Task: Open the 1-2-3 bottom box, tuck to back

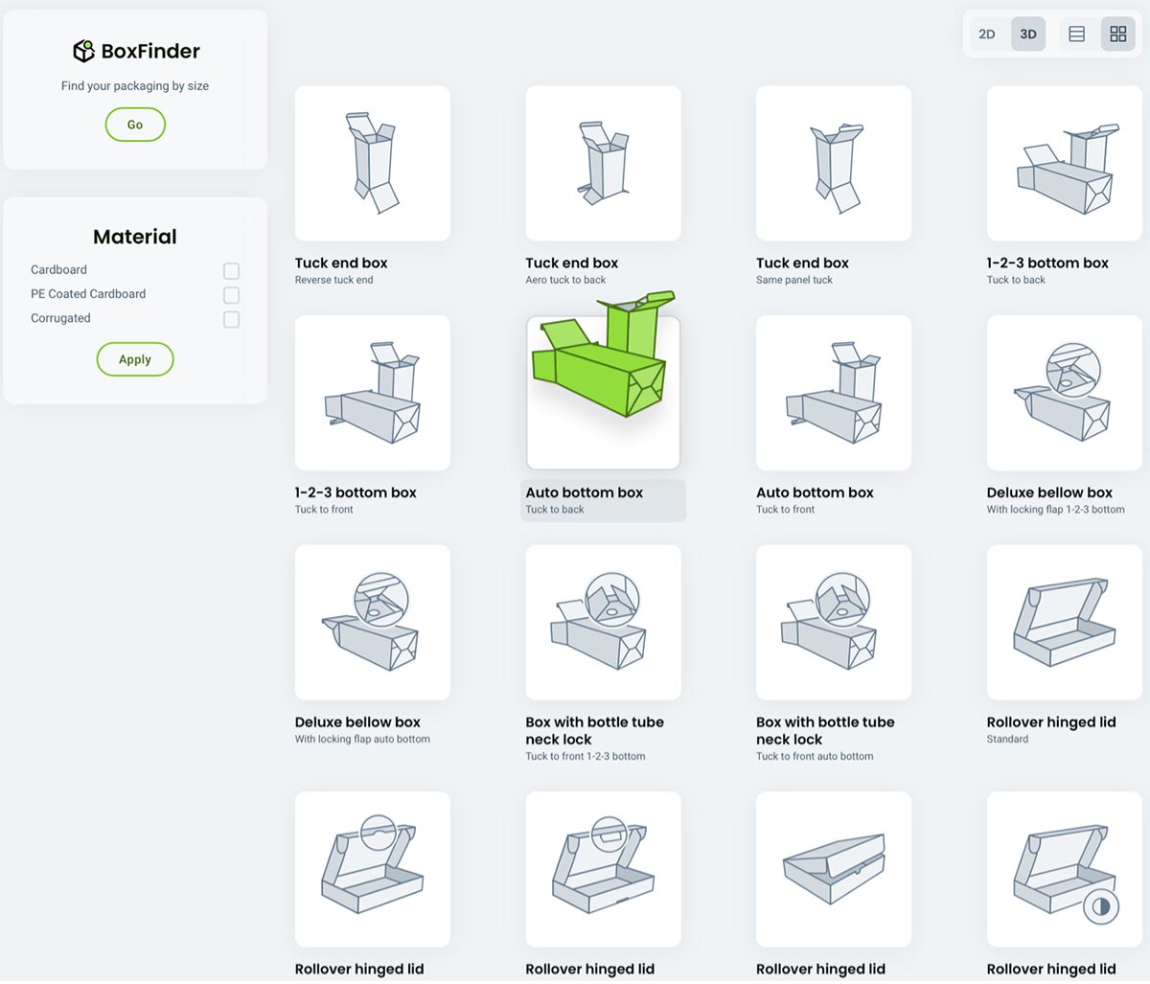Action: pos(1064,163)
